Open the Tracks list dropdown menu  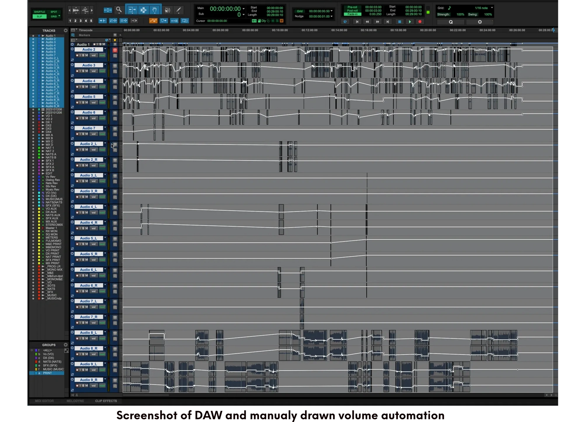pyautogui.click(x=65, y=30)
